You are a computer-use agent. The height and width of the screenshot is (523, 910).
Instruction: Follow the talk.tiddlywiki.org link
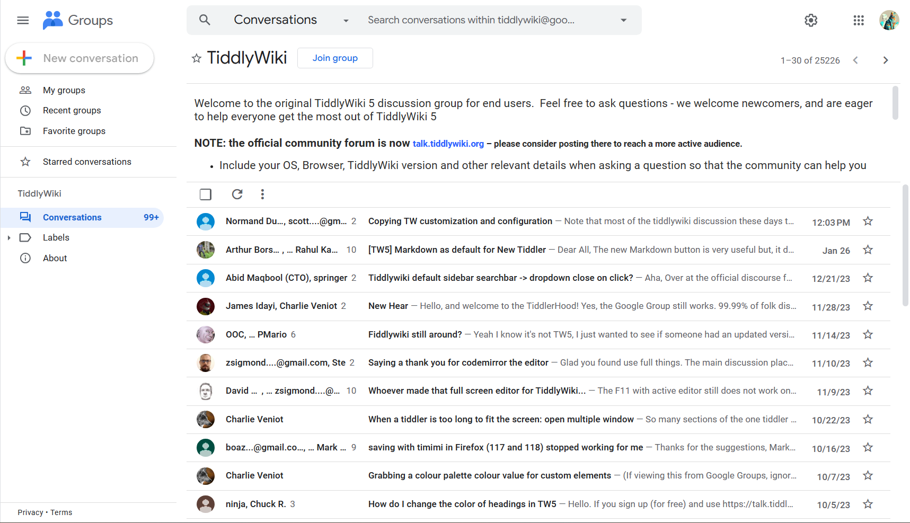(448, 144)
